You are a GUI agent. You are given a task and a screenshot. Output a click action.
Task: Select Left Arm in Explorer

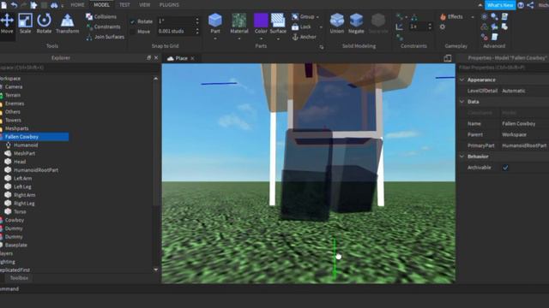(22, 179)
